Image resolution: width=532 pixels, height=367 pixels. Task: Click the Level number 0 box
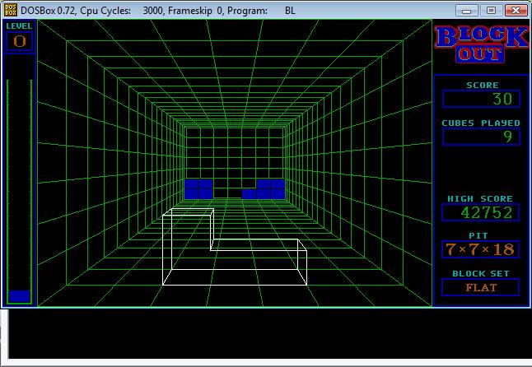pyautogui.click(x=20, y=41)
